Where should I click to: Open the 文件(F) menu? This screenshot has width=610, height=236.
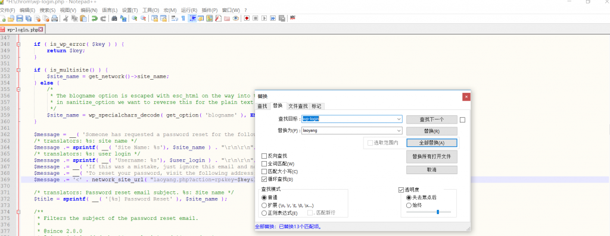click(8, 10)
